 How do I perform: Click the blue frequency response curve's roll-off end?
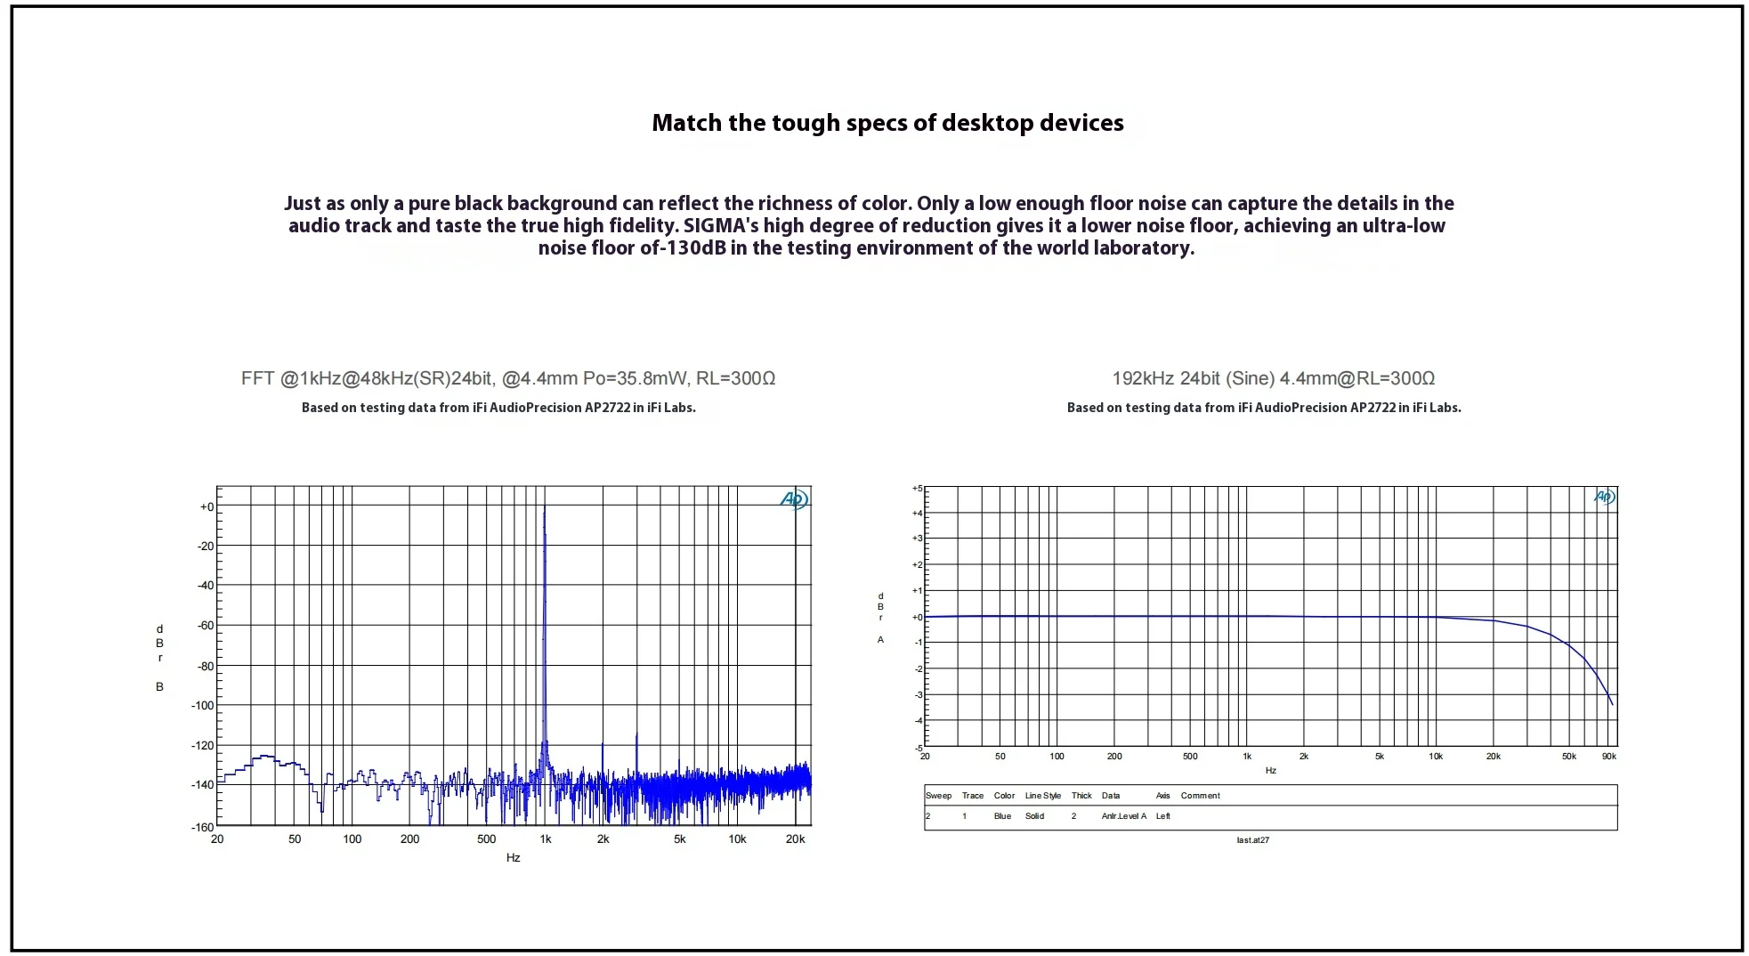tap(1611, 703)
